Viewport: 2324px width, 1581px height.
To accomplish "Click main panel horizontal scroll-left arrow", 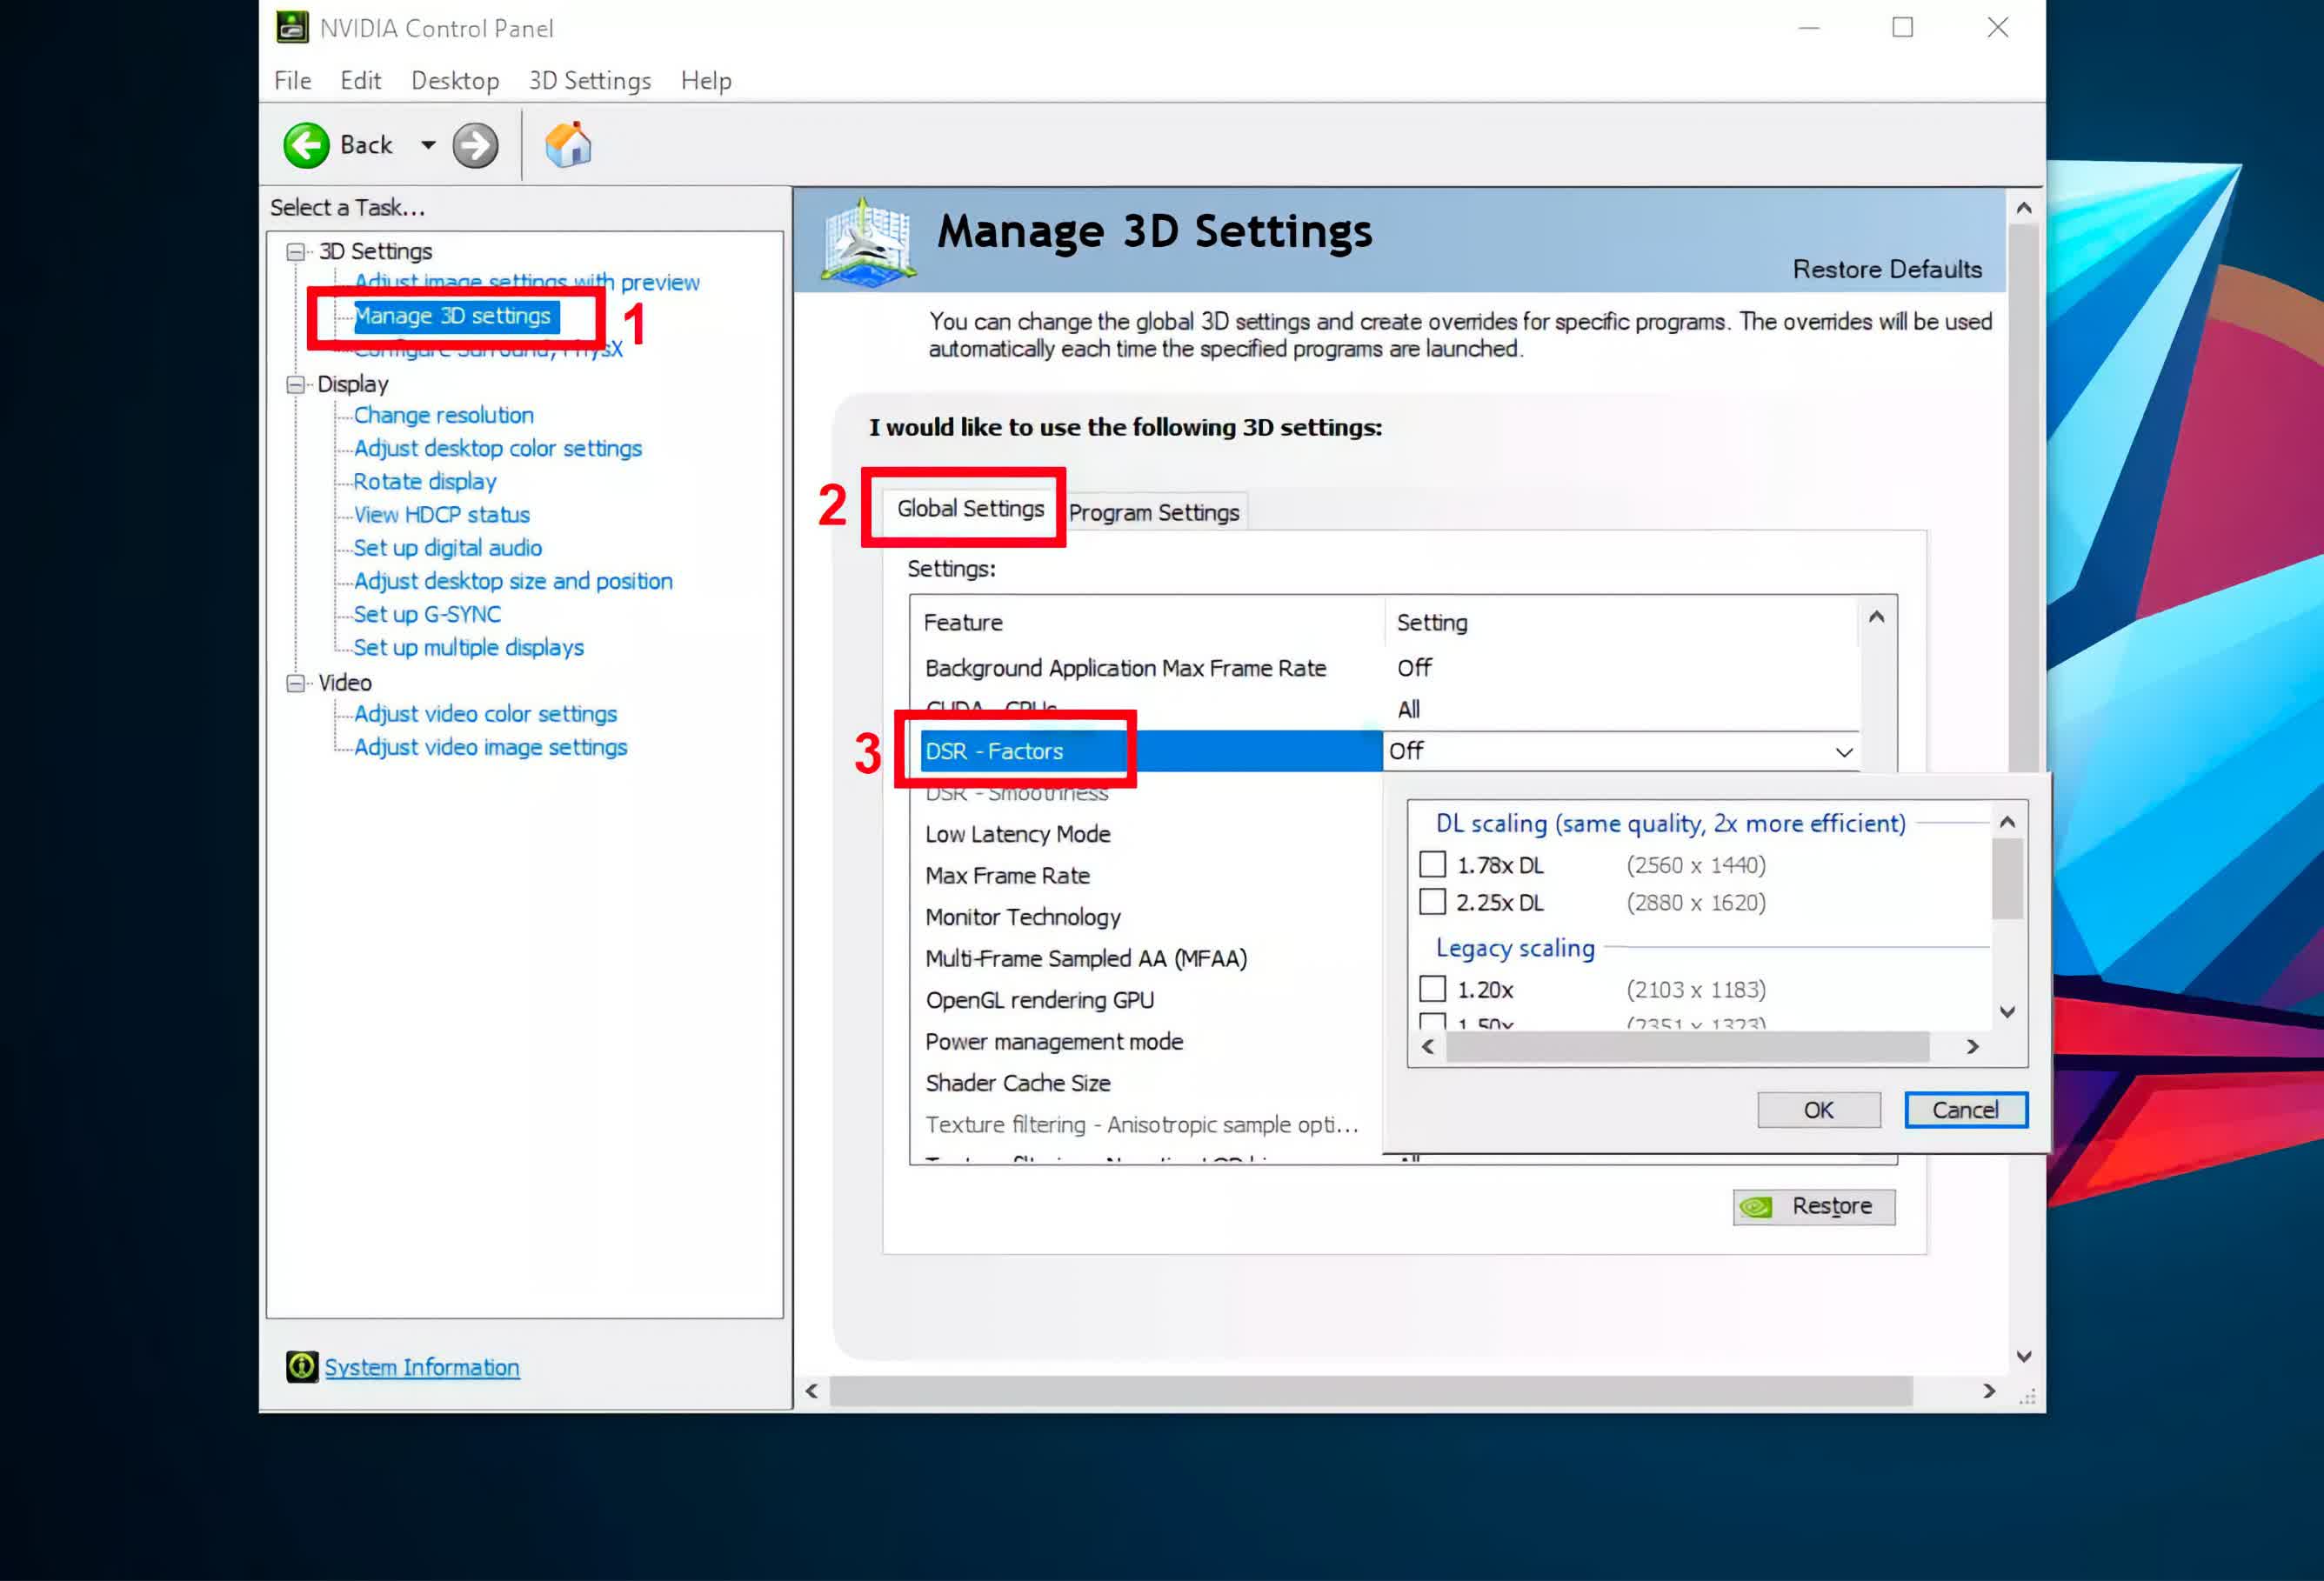I will point(812,1391).
